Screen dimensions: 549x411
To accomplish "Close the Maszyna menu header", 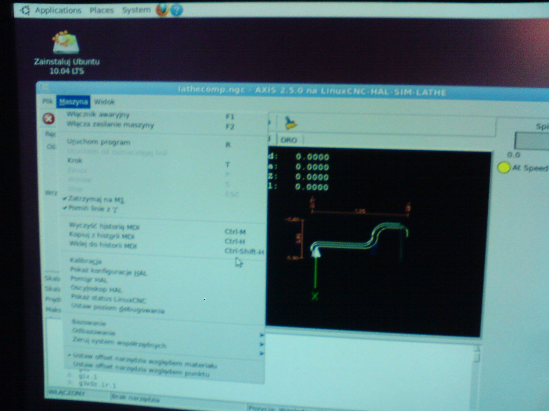I will point(73,102).
